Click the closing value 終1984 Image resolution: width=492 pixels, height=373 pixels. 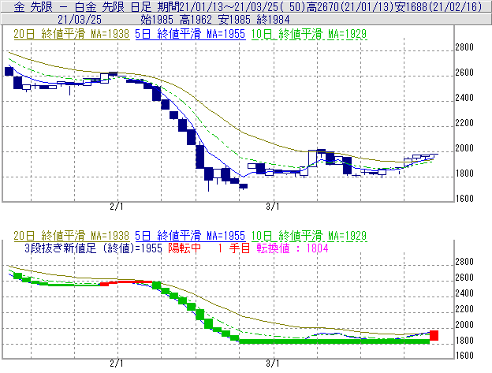click(x=273, y=20)
